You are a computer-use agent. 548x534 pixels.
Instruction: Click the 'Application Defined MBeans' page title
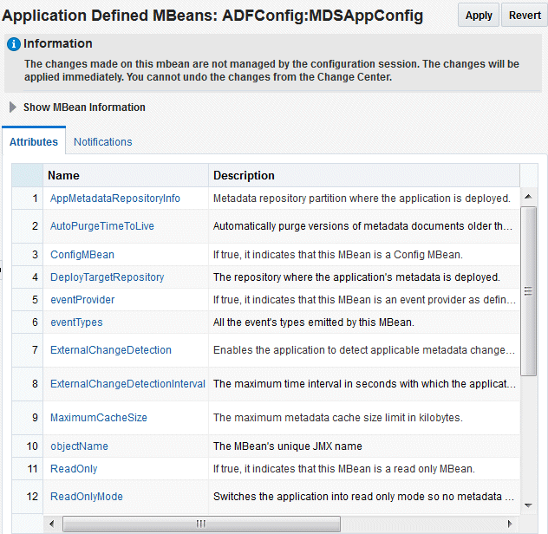pyautogui.click(x=212, y=16)
